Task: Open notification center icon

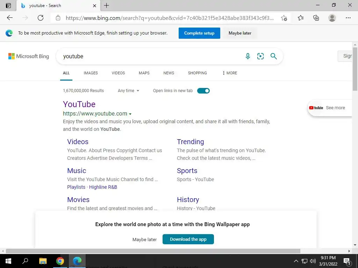Action: (x=347, y=261)
